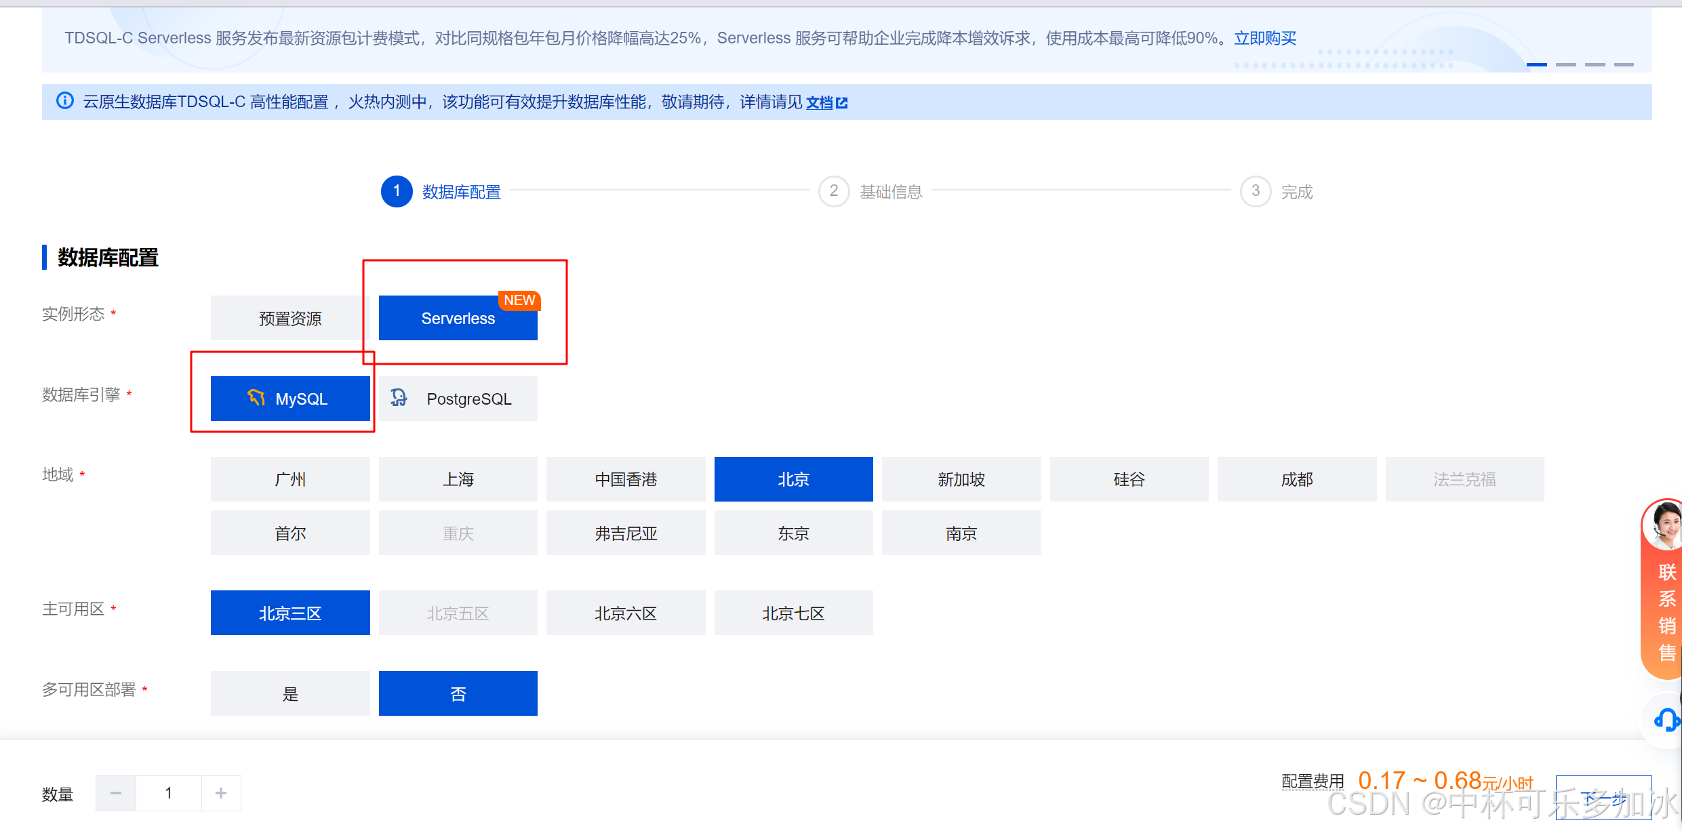Image resolution: width=1682 pixels, height=831 pixels.
Task: Choose 北京三区 availability zone
Action: click(290, 613)
